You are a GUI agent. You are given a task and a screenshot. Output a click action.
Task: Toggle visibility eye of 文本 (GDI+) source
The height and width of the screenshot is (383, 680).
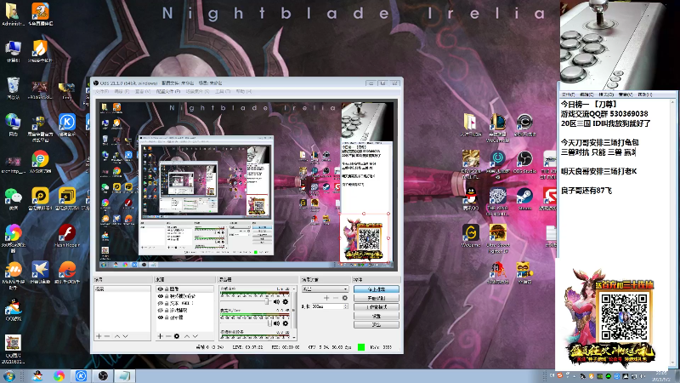(161, 303)
